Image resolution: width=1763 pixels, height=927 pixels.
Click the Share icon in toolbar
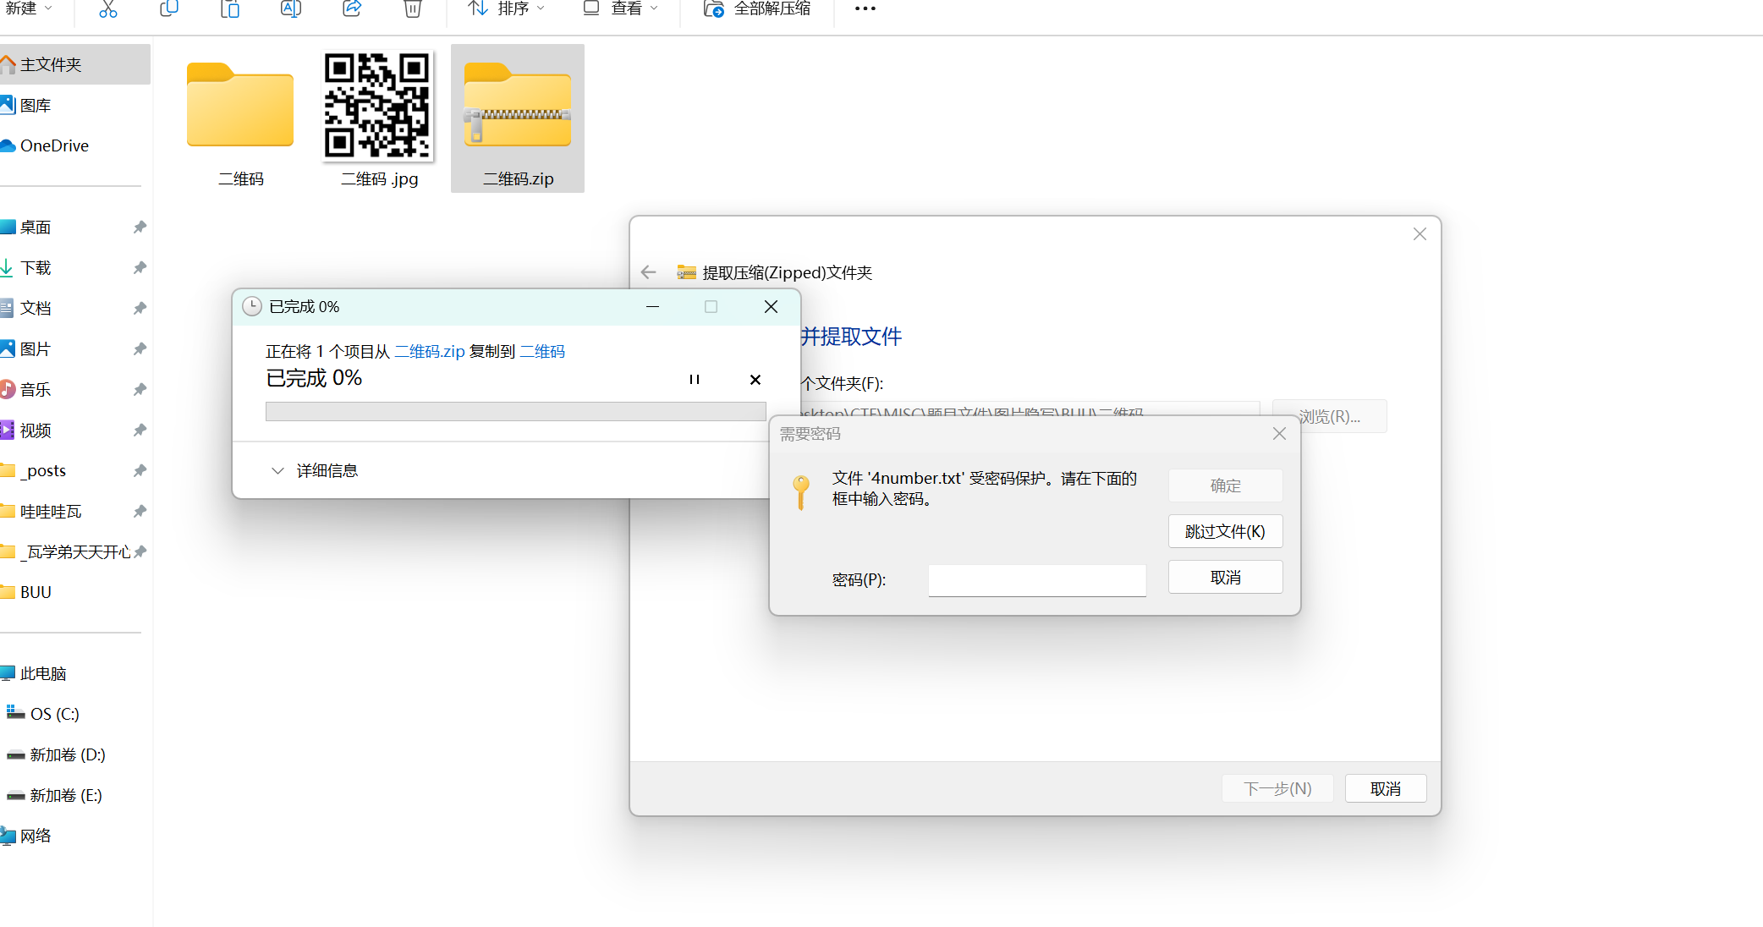[x=352, y=9]
